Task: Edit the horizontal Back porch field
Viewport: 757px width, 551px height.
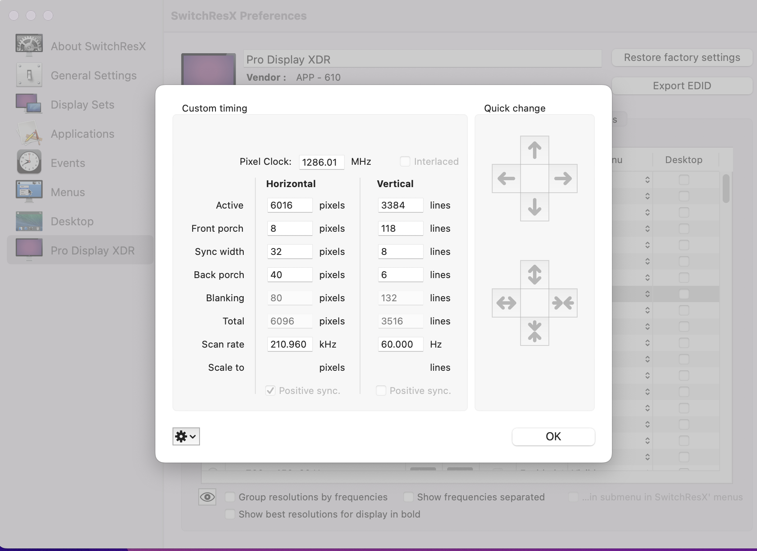Action: [x=290, y=275]
